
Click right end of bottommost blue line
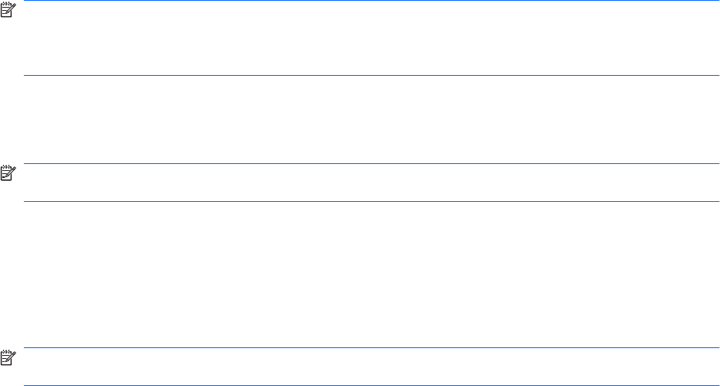tap(718, 385)
